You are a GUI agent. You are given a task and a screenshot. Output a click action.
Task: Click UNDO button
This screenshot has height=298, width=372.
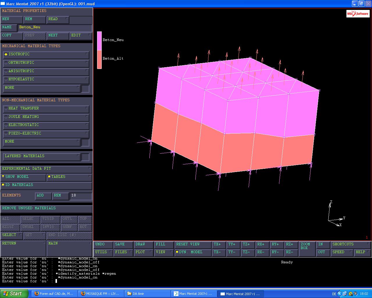[x=103, y=244]
